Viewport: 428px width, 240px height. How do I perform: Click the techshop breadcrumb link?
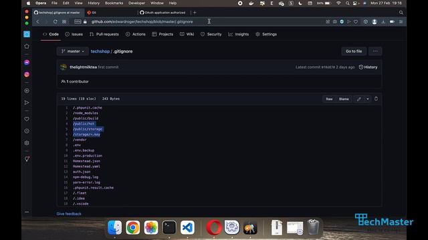100,51
